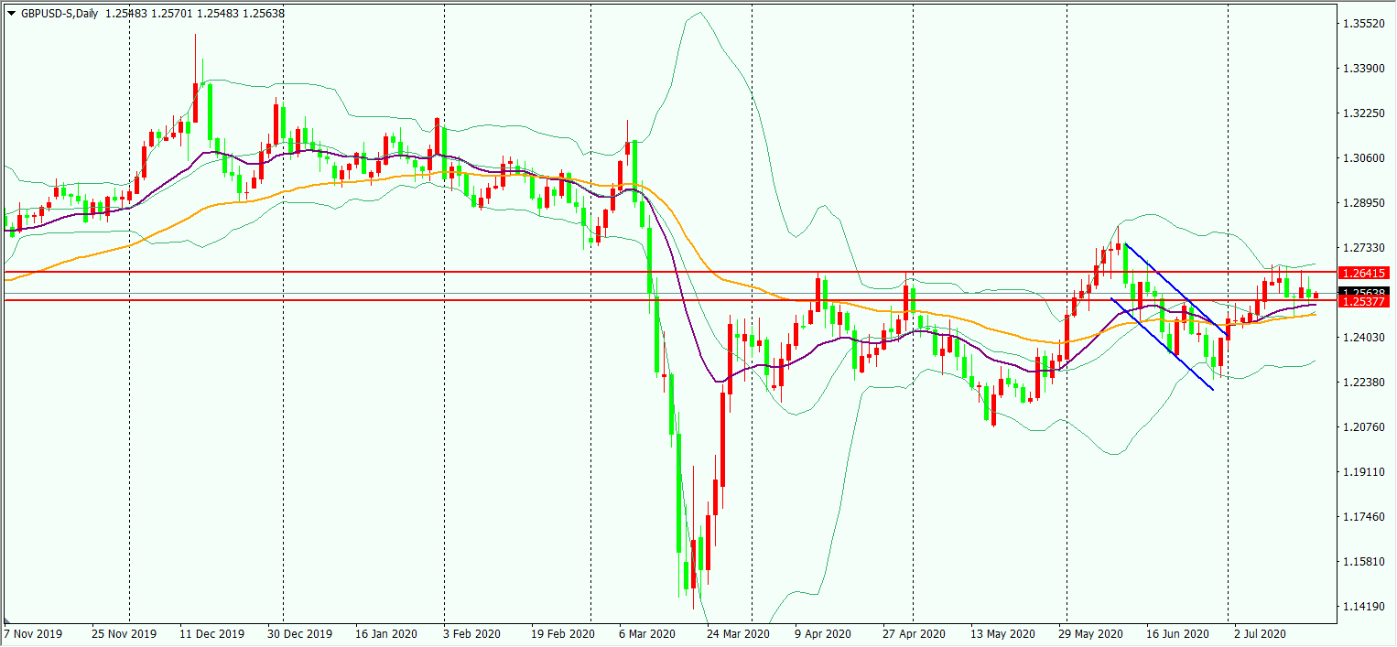The height and width of the screenshot is (647, 1397).
Task: Click the 3 Feb 2020 date label
Action: pyautogui.click(x=471, y=634)
